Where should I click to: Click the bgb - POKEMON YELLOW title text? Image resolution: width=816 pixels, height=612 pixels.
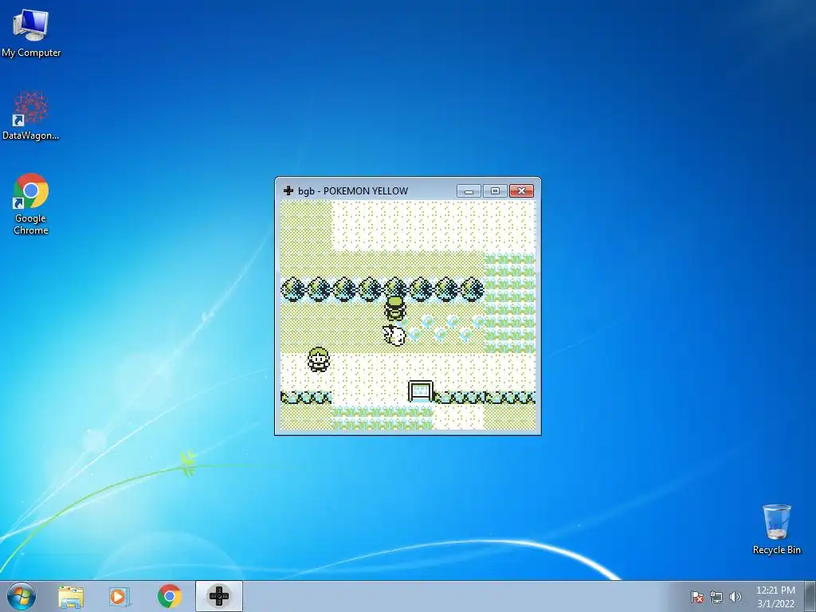[353, 191]
